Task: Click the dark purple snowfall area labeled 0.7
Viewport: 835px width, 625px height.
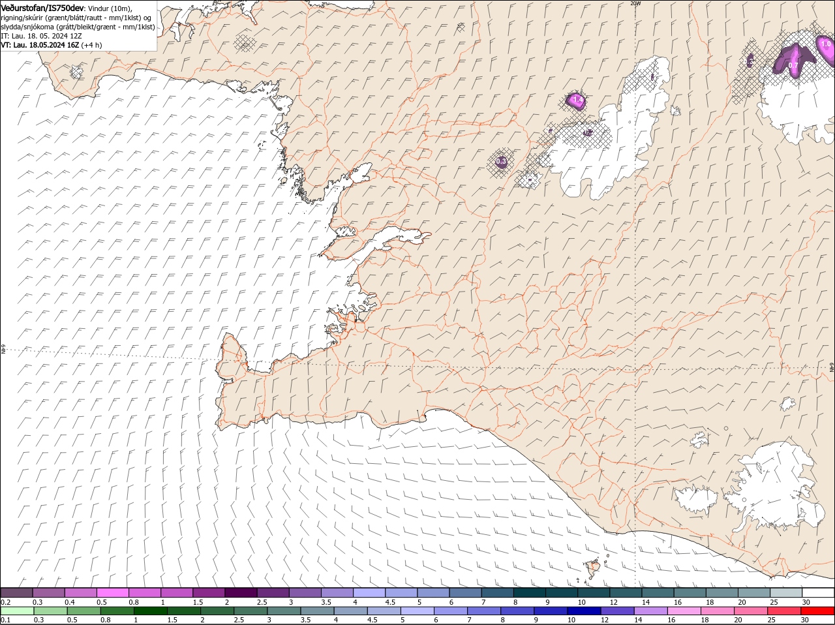Action: tap(794, 61)
